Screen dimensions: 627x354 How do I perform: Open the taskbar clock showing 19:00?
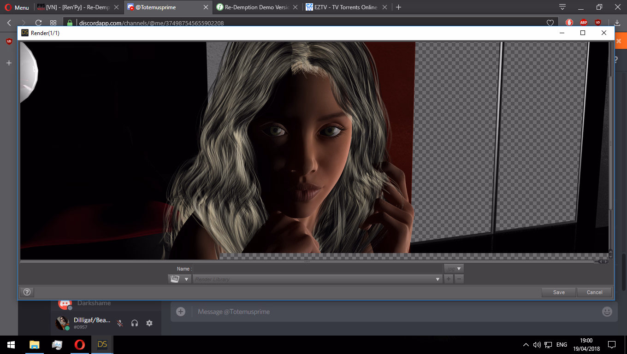586,345
